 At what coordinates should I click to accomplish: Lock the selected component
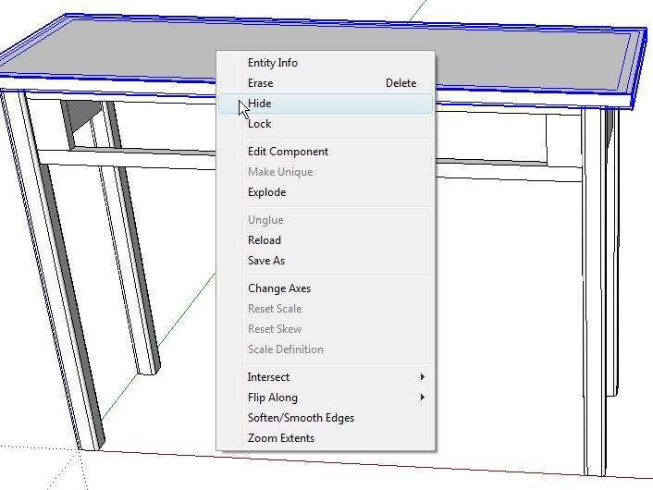pyautogui.click(x=326, y=124)
